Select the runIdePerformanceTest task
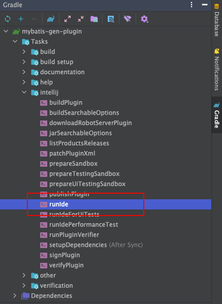222x304 pixels. pos(84,225)
